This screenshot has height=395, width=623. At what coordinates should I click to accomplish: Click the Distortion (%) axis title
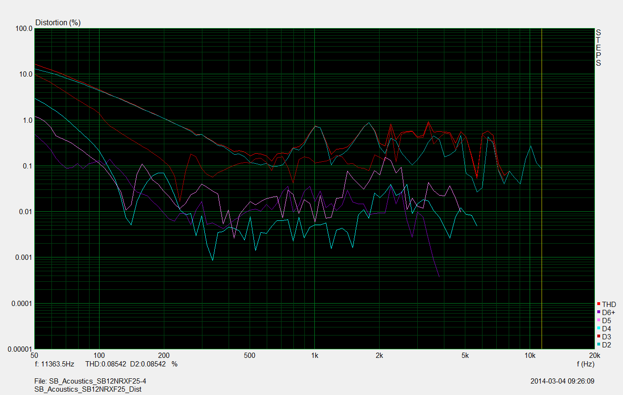pyautogui.click(x=58, y=22)
